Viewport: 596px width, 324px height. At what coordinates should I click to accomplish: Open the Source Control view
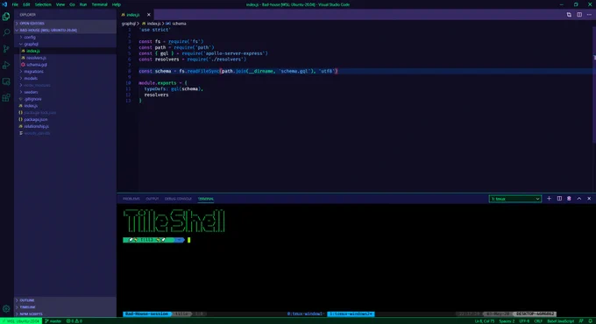(6, 49)
